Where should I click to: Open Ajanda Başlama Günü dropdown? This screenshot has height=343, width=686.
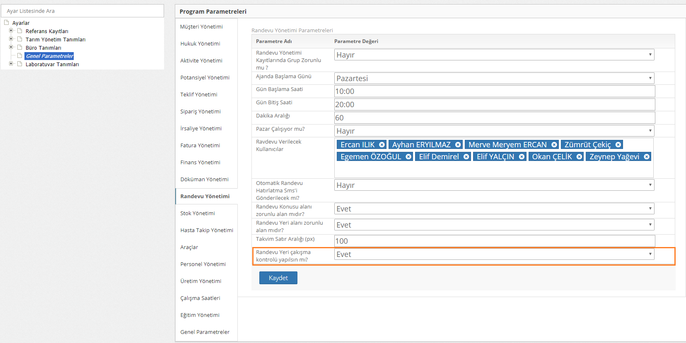pyautogui.click(x=494, y=78)
